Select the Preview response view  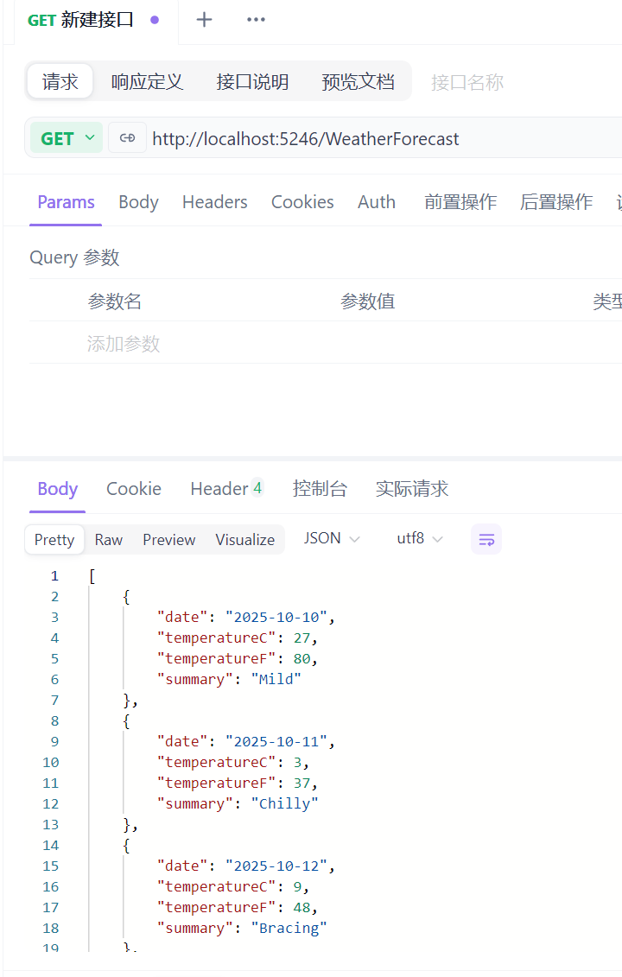coord(169,539)
